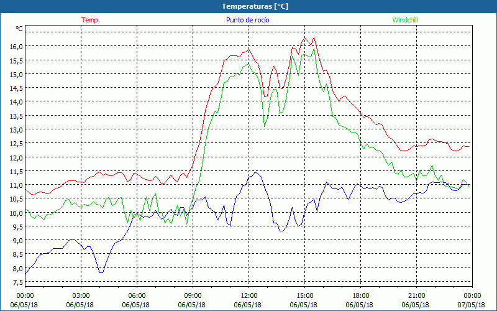Image resolution: width=497 pixels, height=311 pixels.
Task: Click the "Temperaturas [°C]" chart title
Action: 255,6
